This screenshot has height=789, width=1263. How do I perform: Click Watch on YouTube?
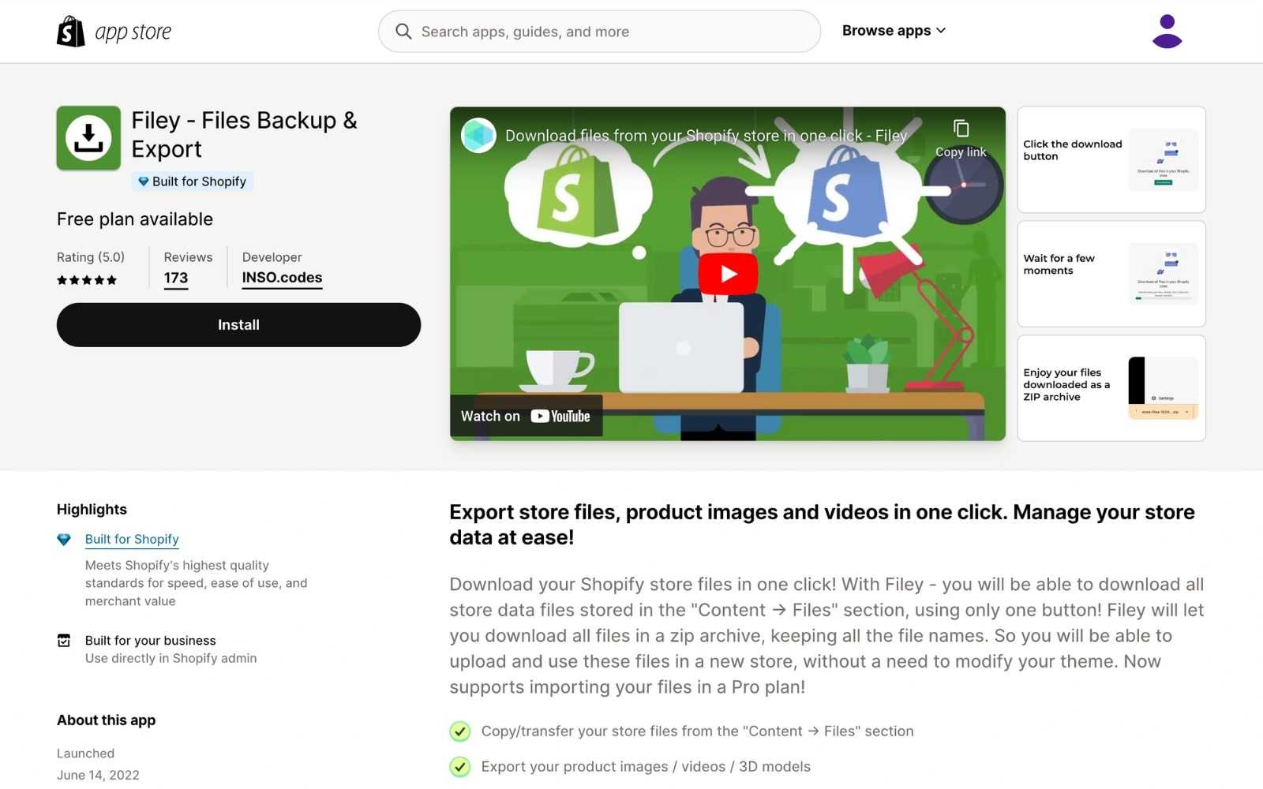coord(526,416)
